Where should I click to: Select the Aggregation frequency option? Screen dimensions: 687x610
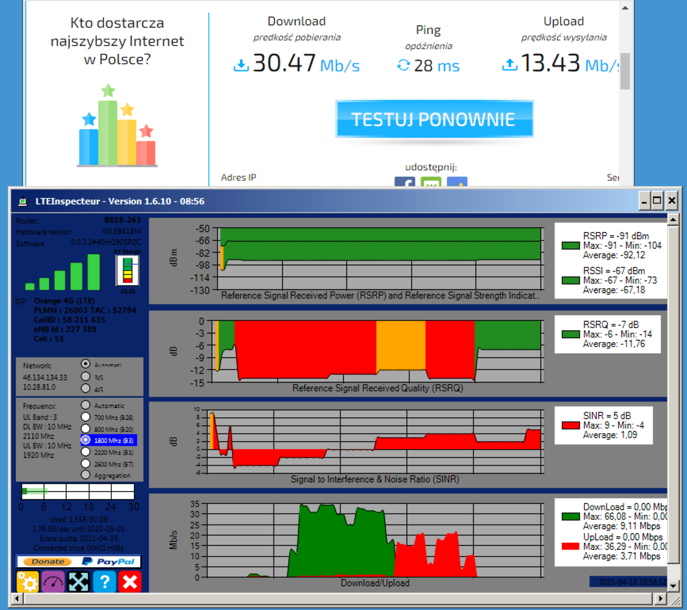86,475
